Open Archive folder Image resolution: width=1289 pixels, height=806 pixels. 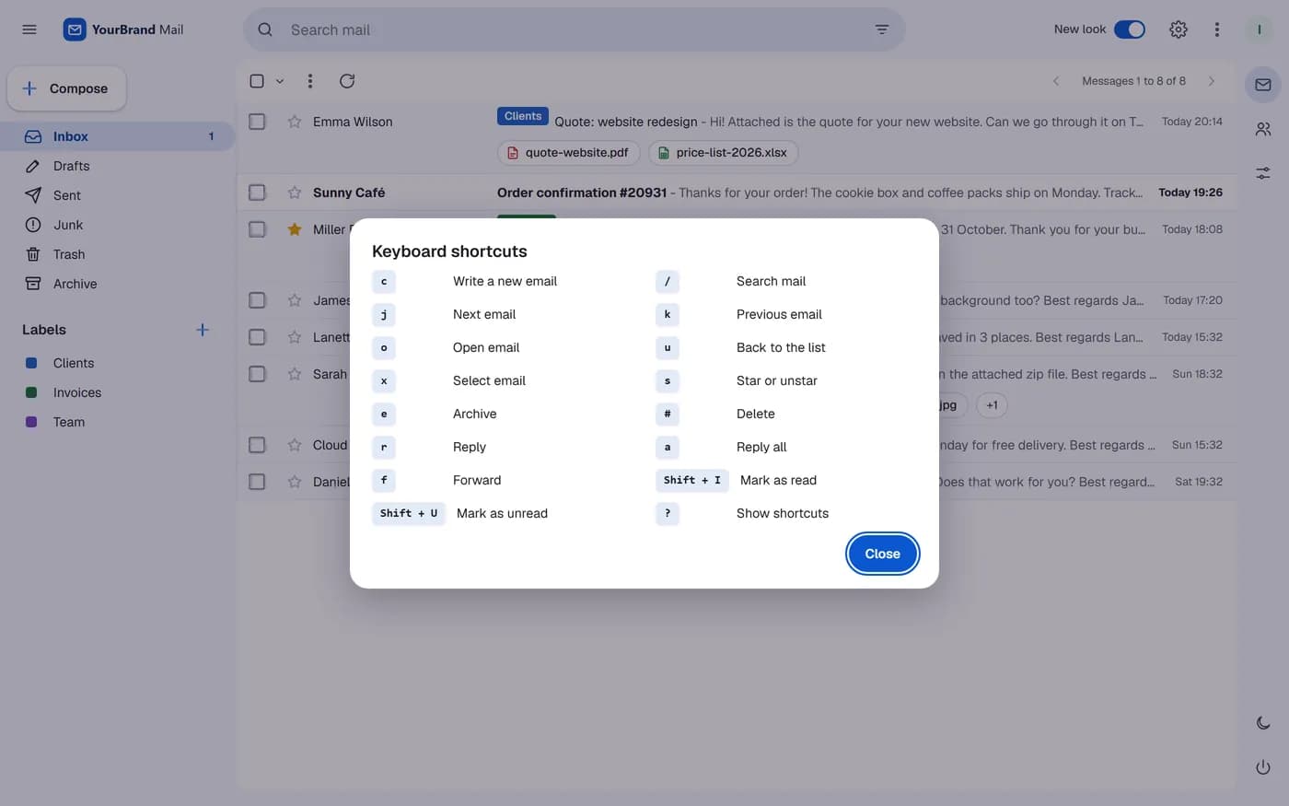(x=118, y=284)
